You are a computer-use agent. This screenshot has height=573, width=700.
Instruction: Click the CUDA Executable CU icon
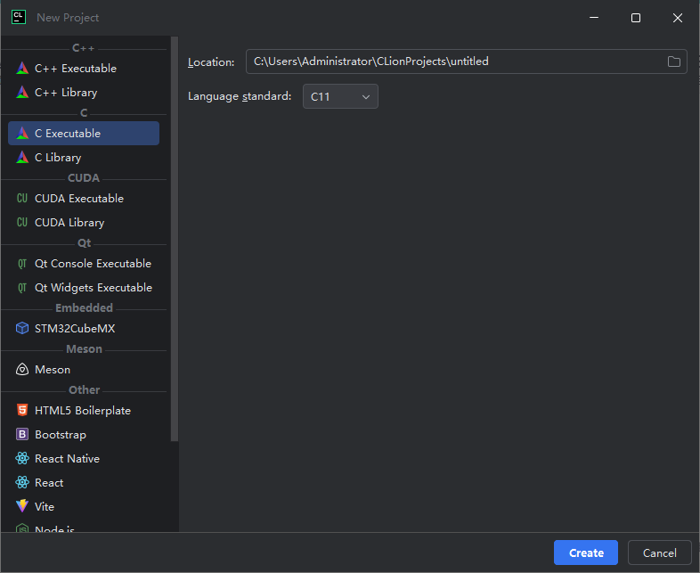(x=22, y=199)
